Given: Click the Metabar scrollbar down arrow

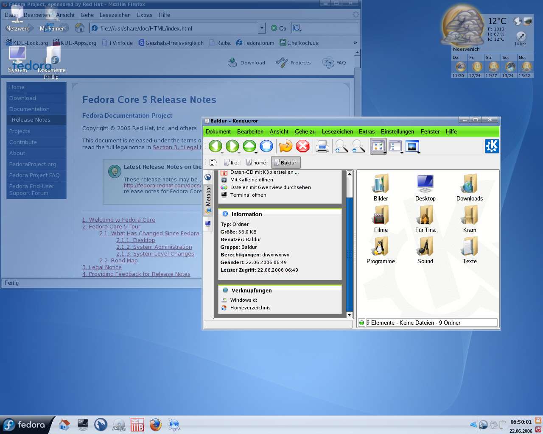Looking at the screenshot, I should click(x=350, y=315).
